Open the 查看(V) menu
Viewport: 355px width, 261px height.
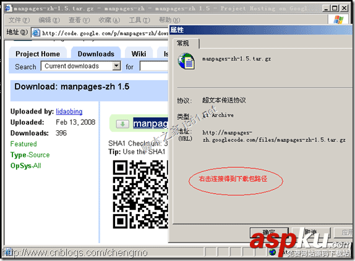point(79,20)
